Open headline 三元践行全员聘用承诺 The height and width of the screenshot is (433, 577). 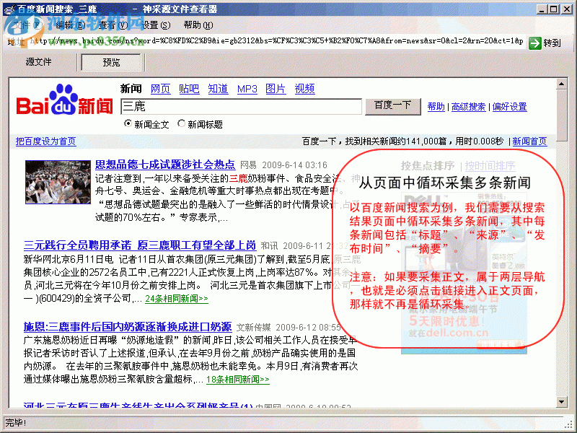tap(140, 245)
